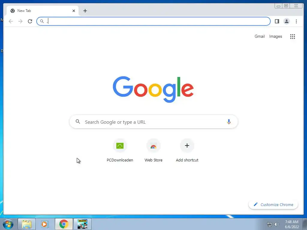This screenshot has width=307, height=230.
Task: Click Customize Chrome button
Action: [x=273, y=205]
